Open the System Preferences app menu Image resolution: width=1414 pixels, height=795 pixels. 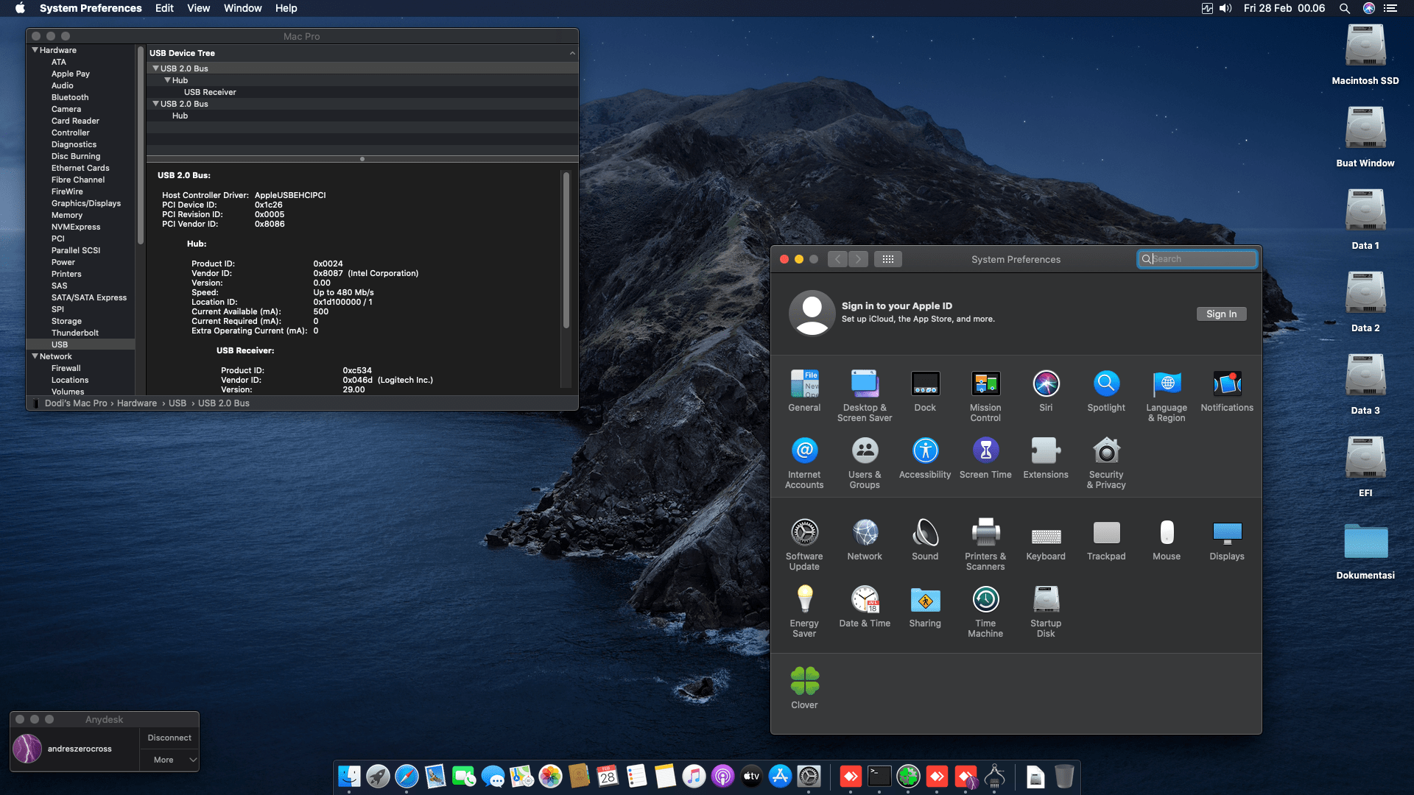pyautogui.click(x=91, y=8)
